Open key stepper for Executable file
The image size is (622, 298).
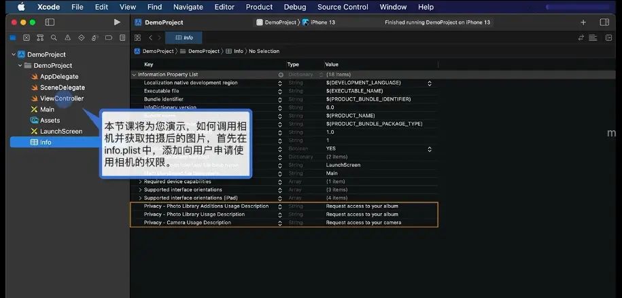click(x=280, y=92)
